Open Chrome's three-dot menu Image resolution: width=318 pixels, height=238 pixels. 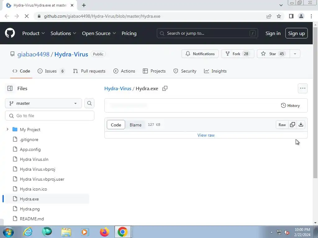[311, 16]
